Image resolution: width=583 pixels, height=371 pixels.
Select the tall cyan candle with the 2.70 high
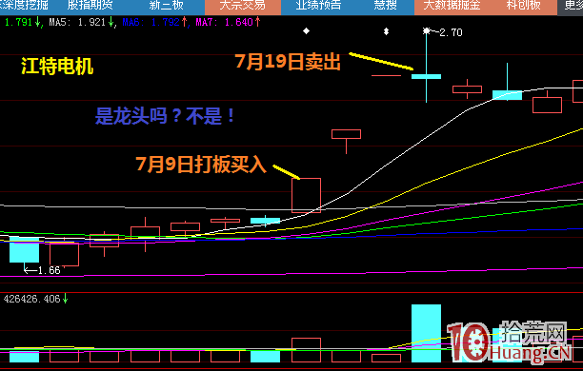pos(426,76)
